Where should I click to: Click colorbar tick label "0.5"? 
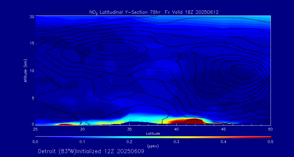270,142
